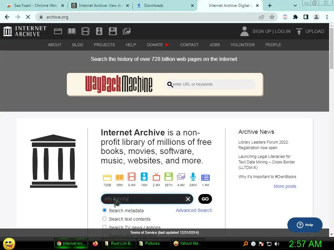This screenshot has height=250, width=334.
Task: Open the PROJECTS menu item
Action: click(104, 45)
